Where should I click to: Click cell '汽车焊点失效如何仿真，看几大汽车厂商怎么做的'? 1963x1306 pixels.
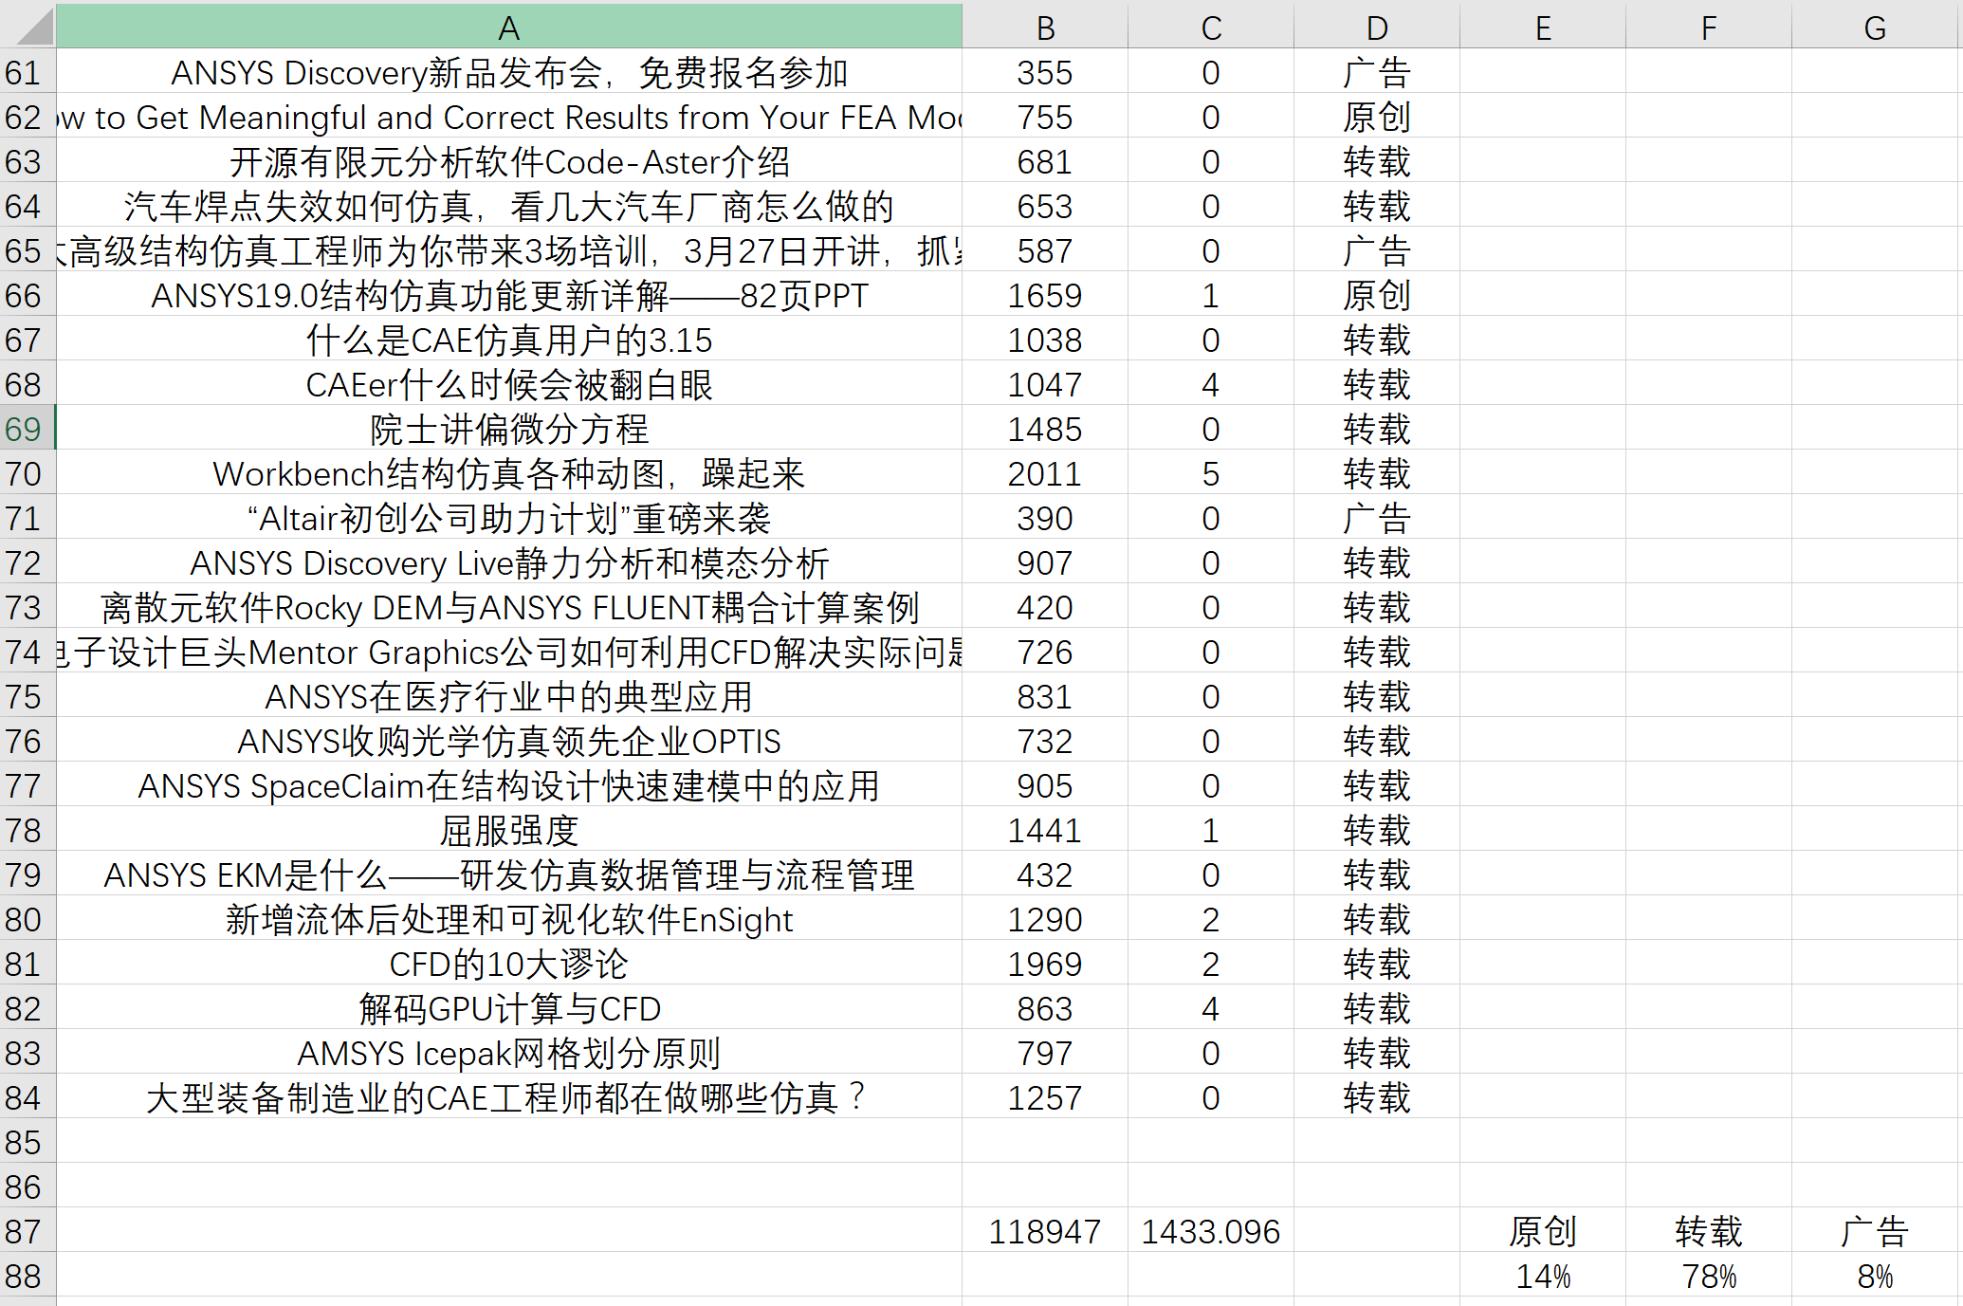pos(509,207)
